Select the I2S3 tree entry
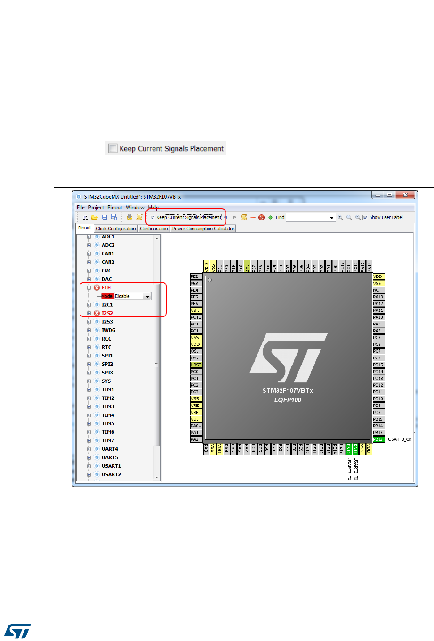Screen dimensions: 434x641 pos(107,322)
